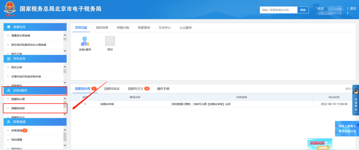Viewport: 359px width, 150px height.
Task: Select the 公众服务 tab
Action: point(186,28)
